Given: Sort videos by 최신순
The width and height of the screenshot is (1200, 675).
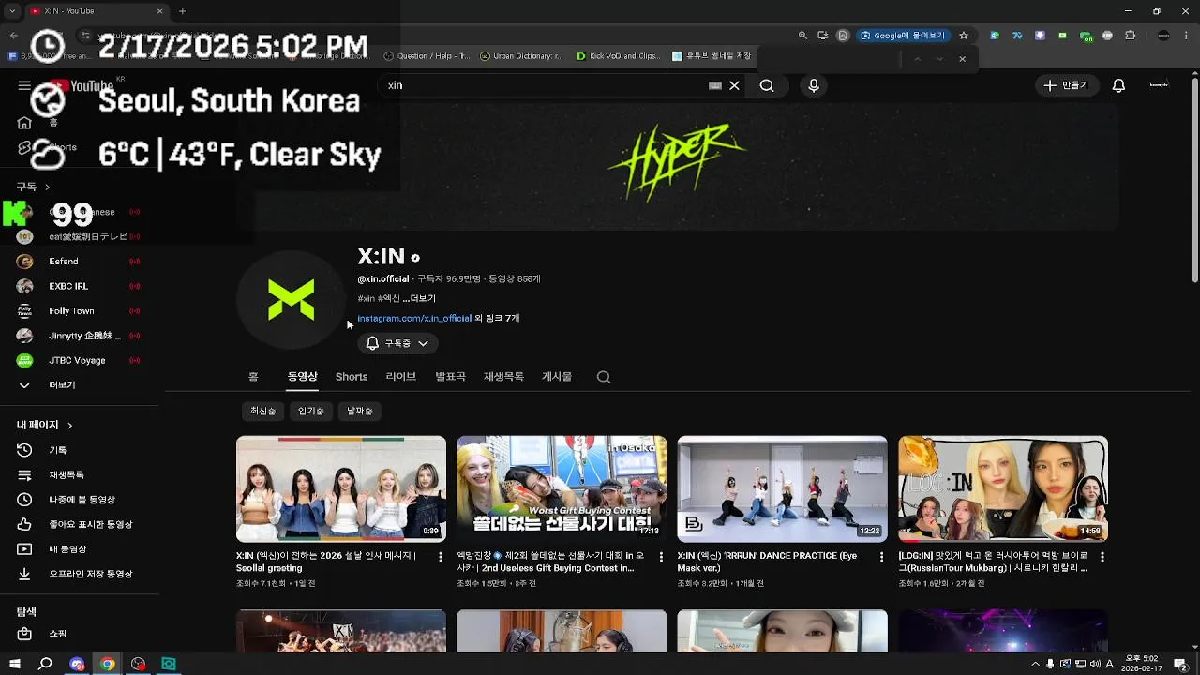Looking at the screenshot, I should (263, 411).
